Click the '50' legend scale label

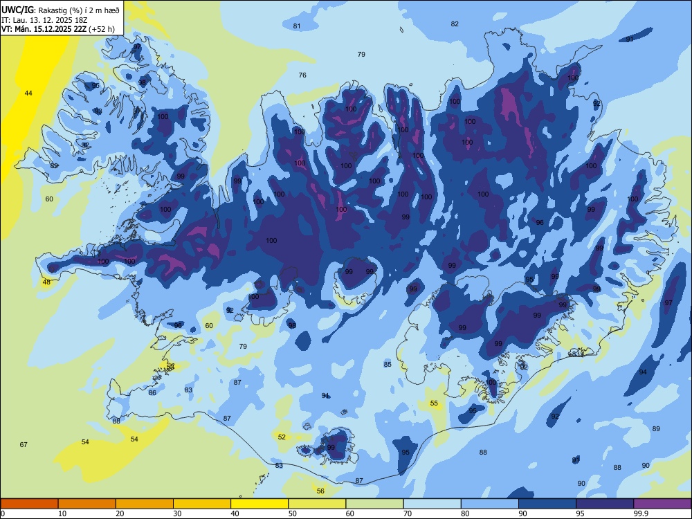(x=293, y=513)
